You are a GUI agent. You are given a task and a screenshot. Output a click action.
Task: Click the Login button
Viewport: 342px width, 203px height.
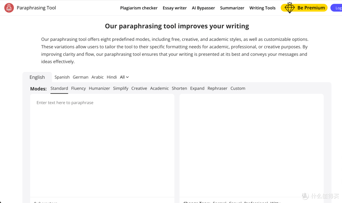click(x=336, y=8)
